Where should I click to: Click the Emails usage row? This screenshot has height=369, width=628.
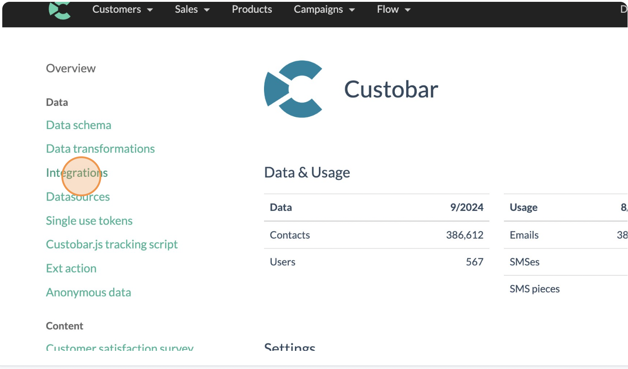(x=566, y=235)
